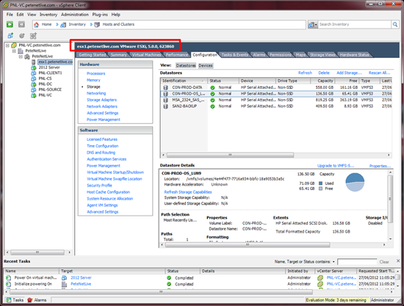Select the esx1.petenetlive.com host icon in tree
Screen dimensions: 404x306
34,62
